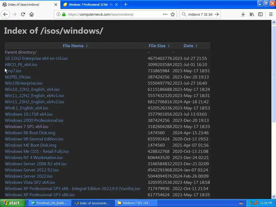This screenshot has height=207, width=276.
Task: Download Win8.1_English_x64.iso
Action: click(27, 108)
